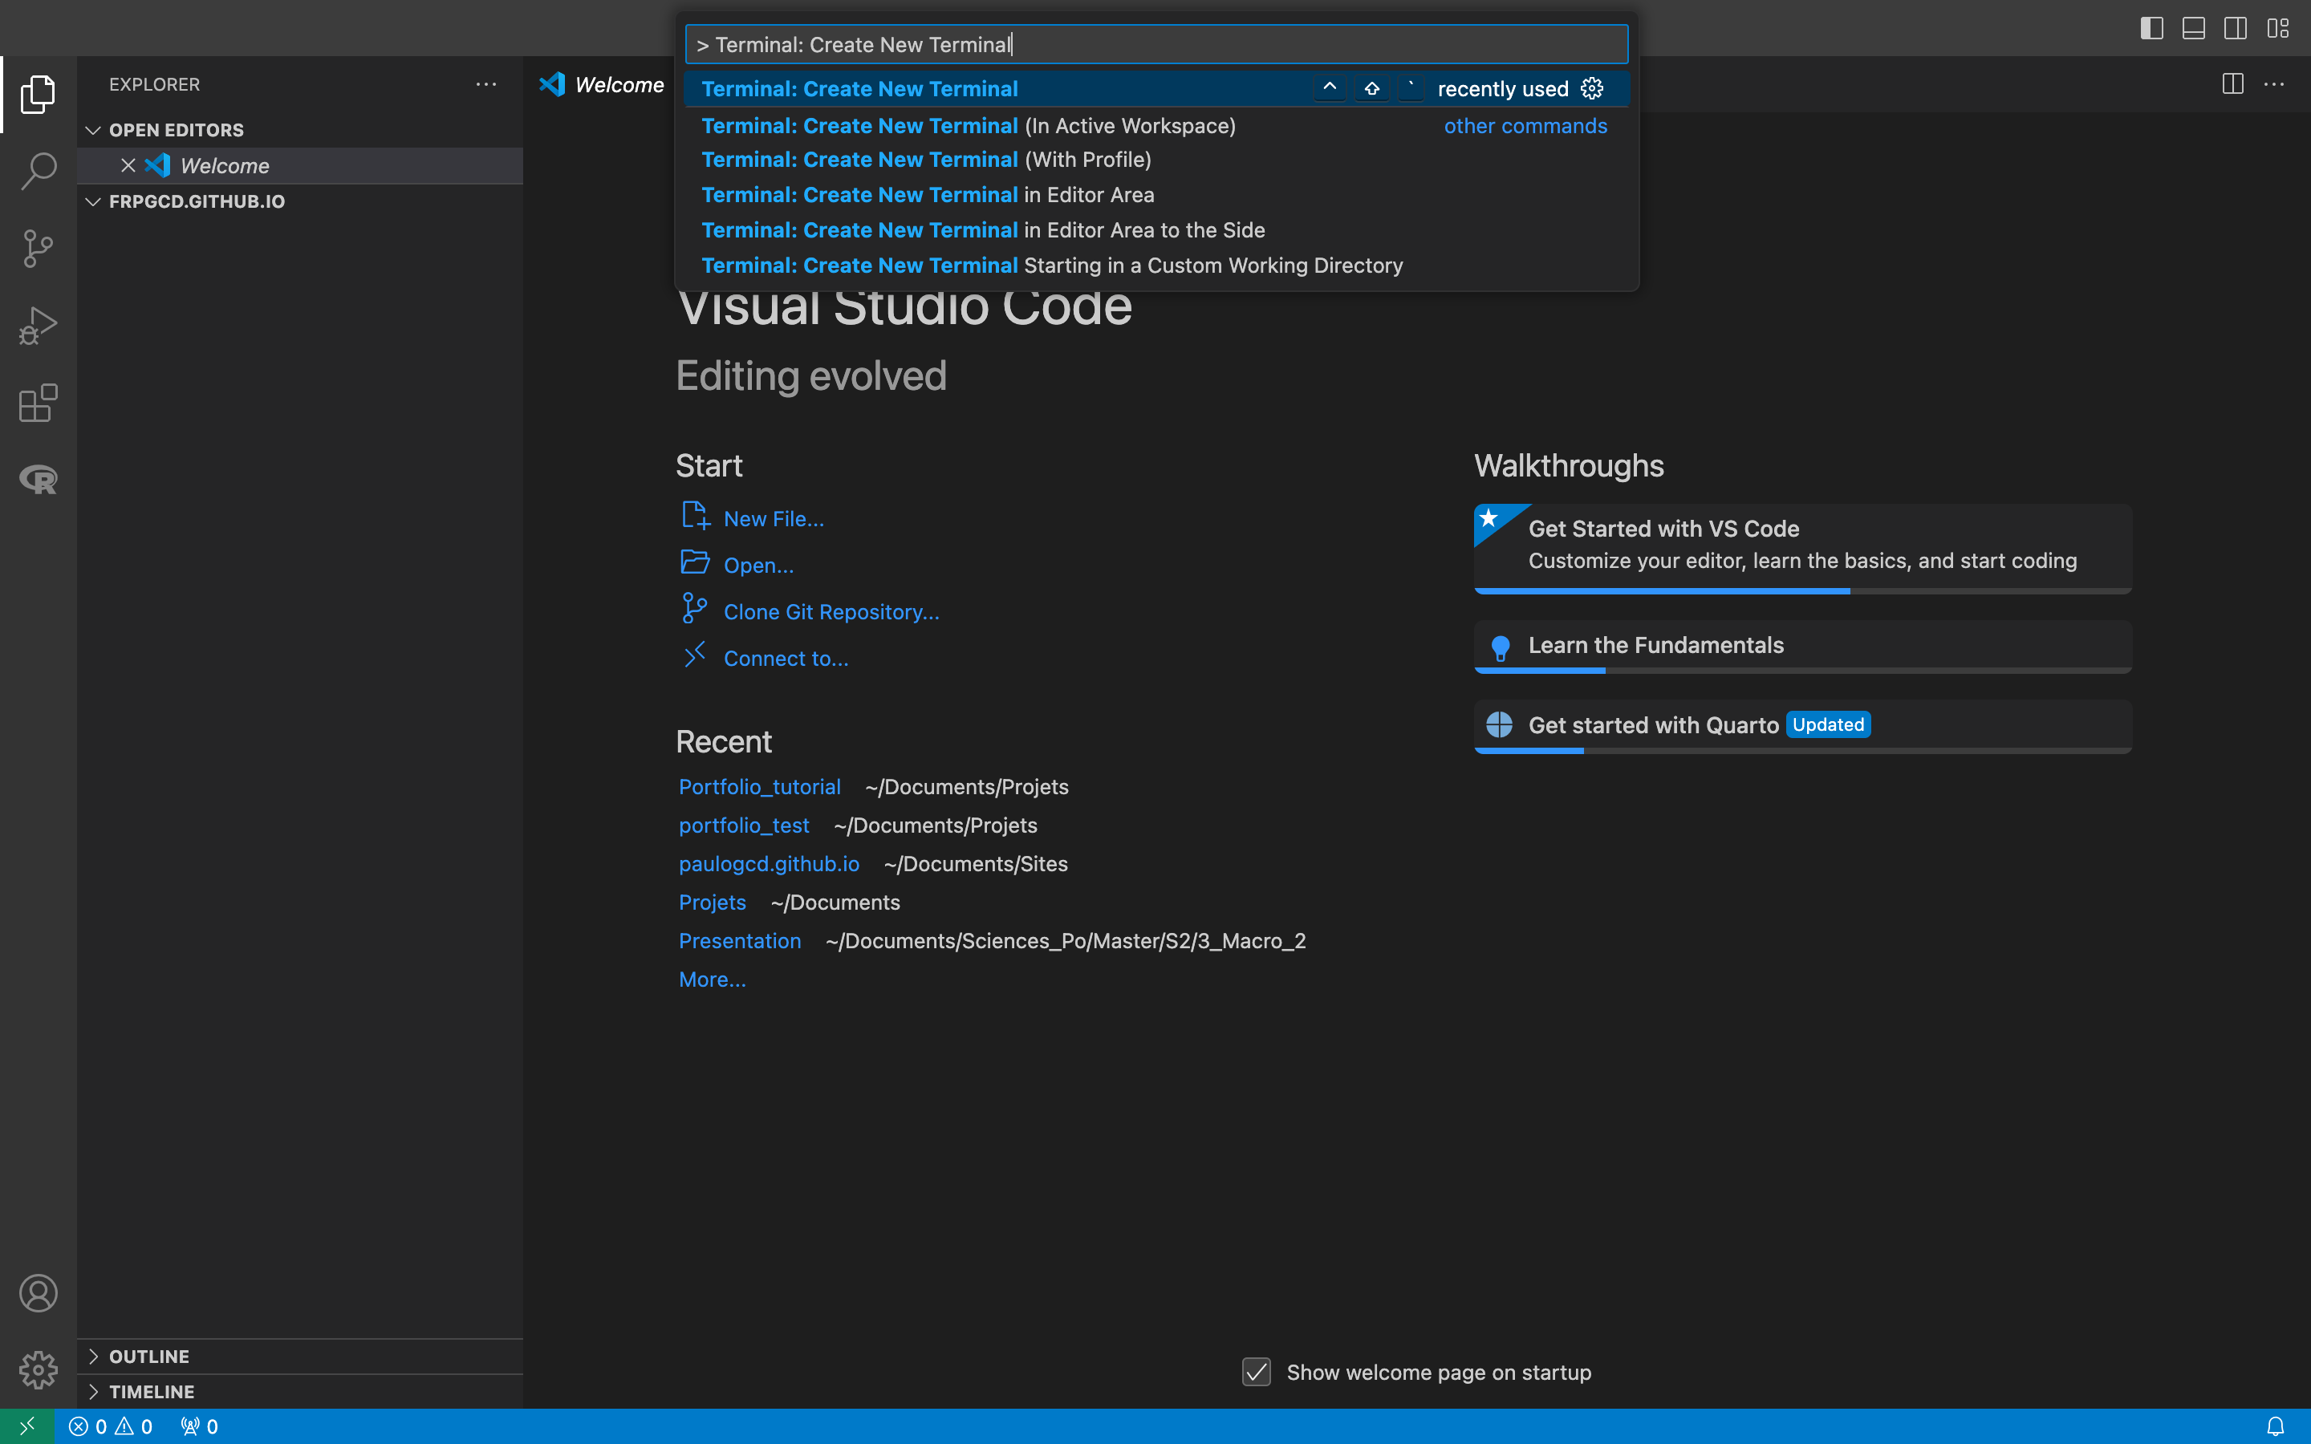
Task: Configure keybinding gear for Create New Terminal
Action: 1592,89
